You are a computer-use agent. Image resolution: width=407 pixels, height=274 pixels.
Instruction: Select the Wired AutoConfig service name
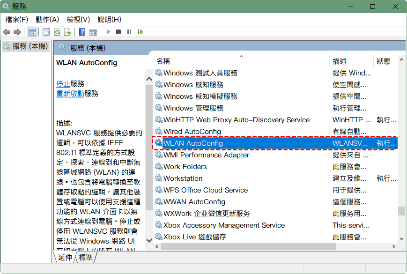(192, 132)
